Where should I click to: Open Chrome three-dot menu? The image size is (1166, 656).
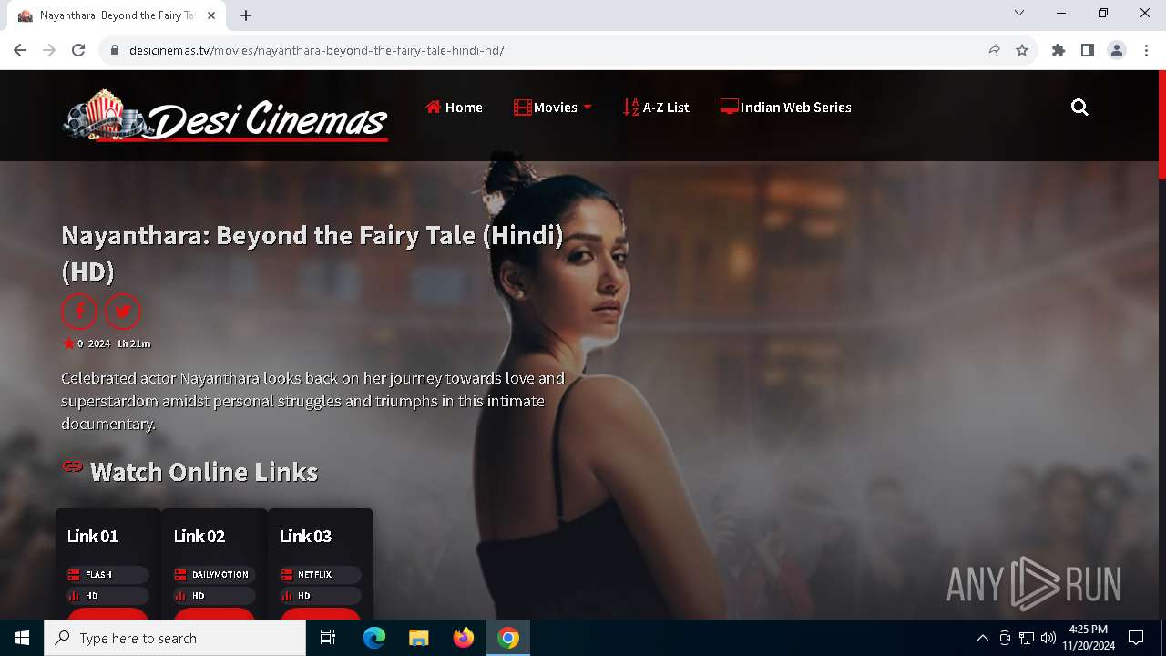coord(1146,50)
